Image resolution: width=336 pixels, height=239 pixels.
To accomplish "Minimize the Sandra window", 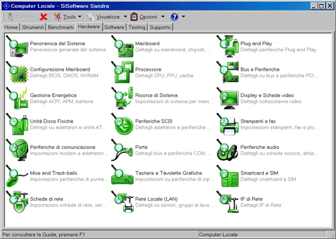I will tap(314, 6).
